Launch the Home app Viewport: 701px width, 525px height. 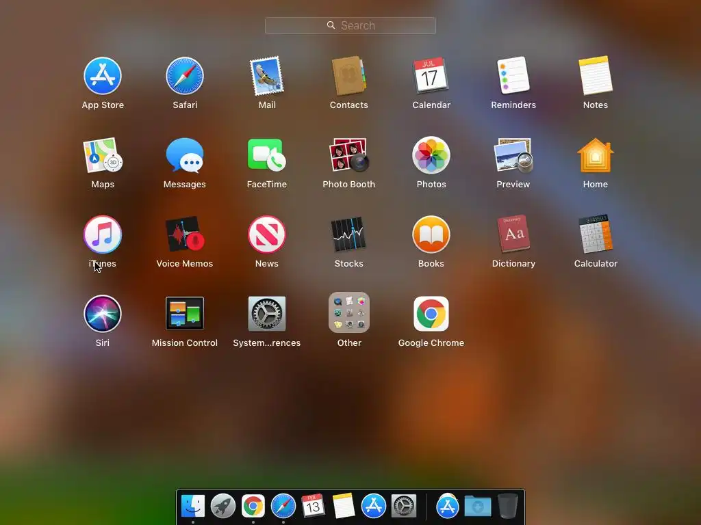point(596,155)
